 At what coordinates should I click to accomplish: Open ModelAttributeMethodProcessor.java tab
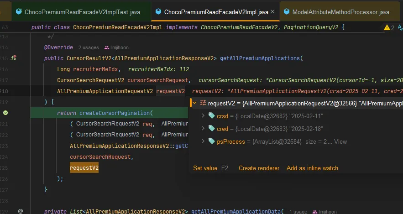click(x=339, y=12)
